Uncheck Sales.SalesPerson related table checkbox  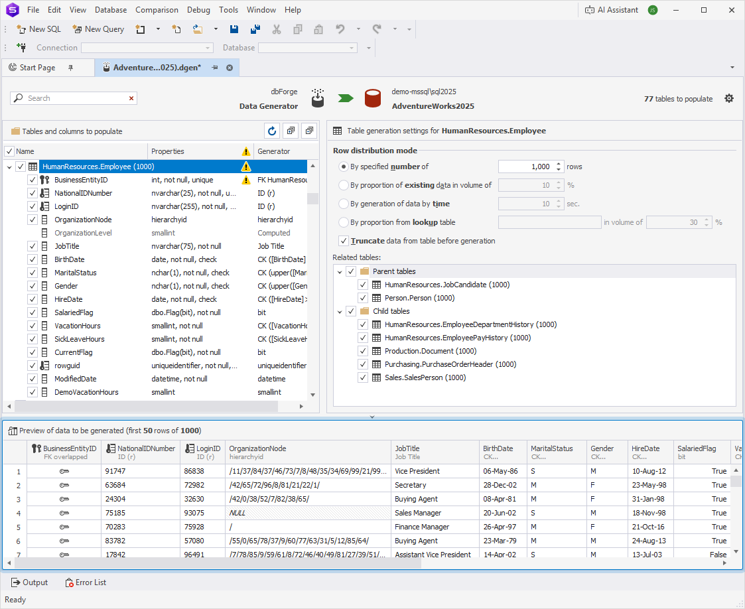363,377
